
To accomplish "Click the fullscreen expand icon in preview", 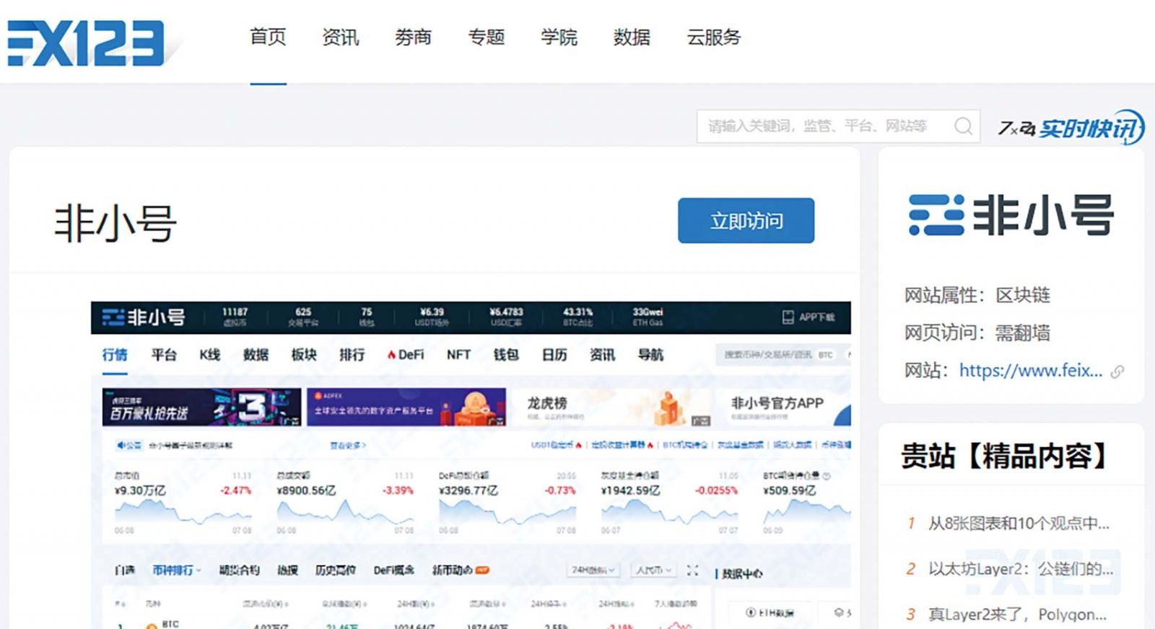I will pyautogui.click(x=692, y=570).
